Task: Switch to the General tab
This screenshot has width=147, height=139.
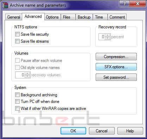Action: [14, 17]
